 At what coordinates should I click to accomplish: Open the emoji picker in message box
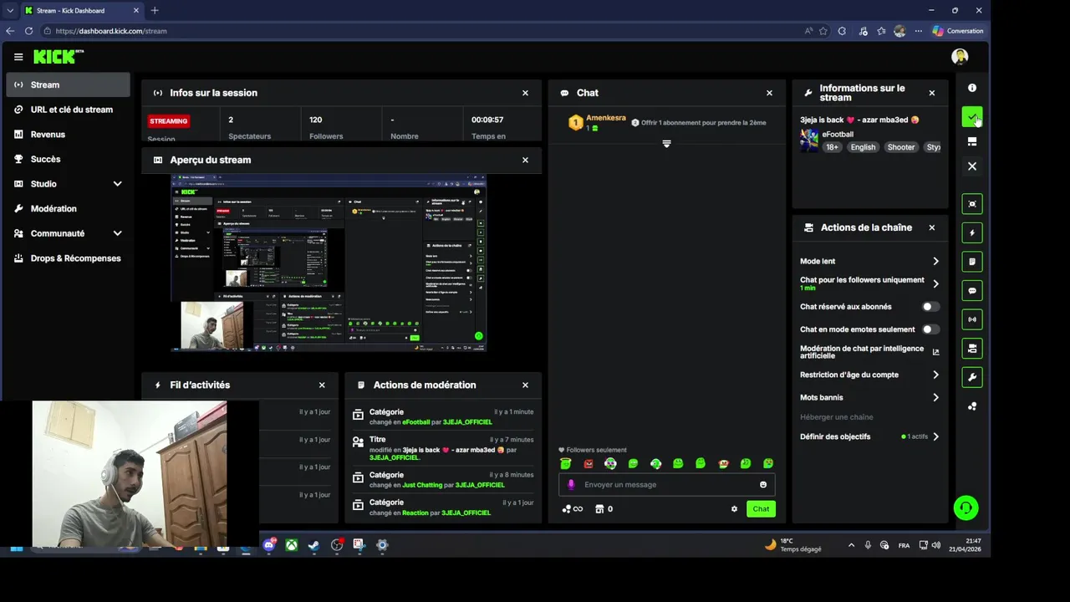[763, 485]
